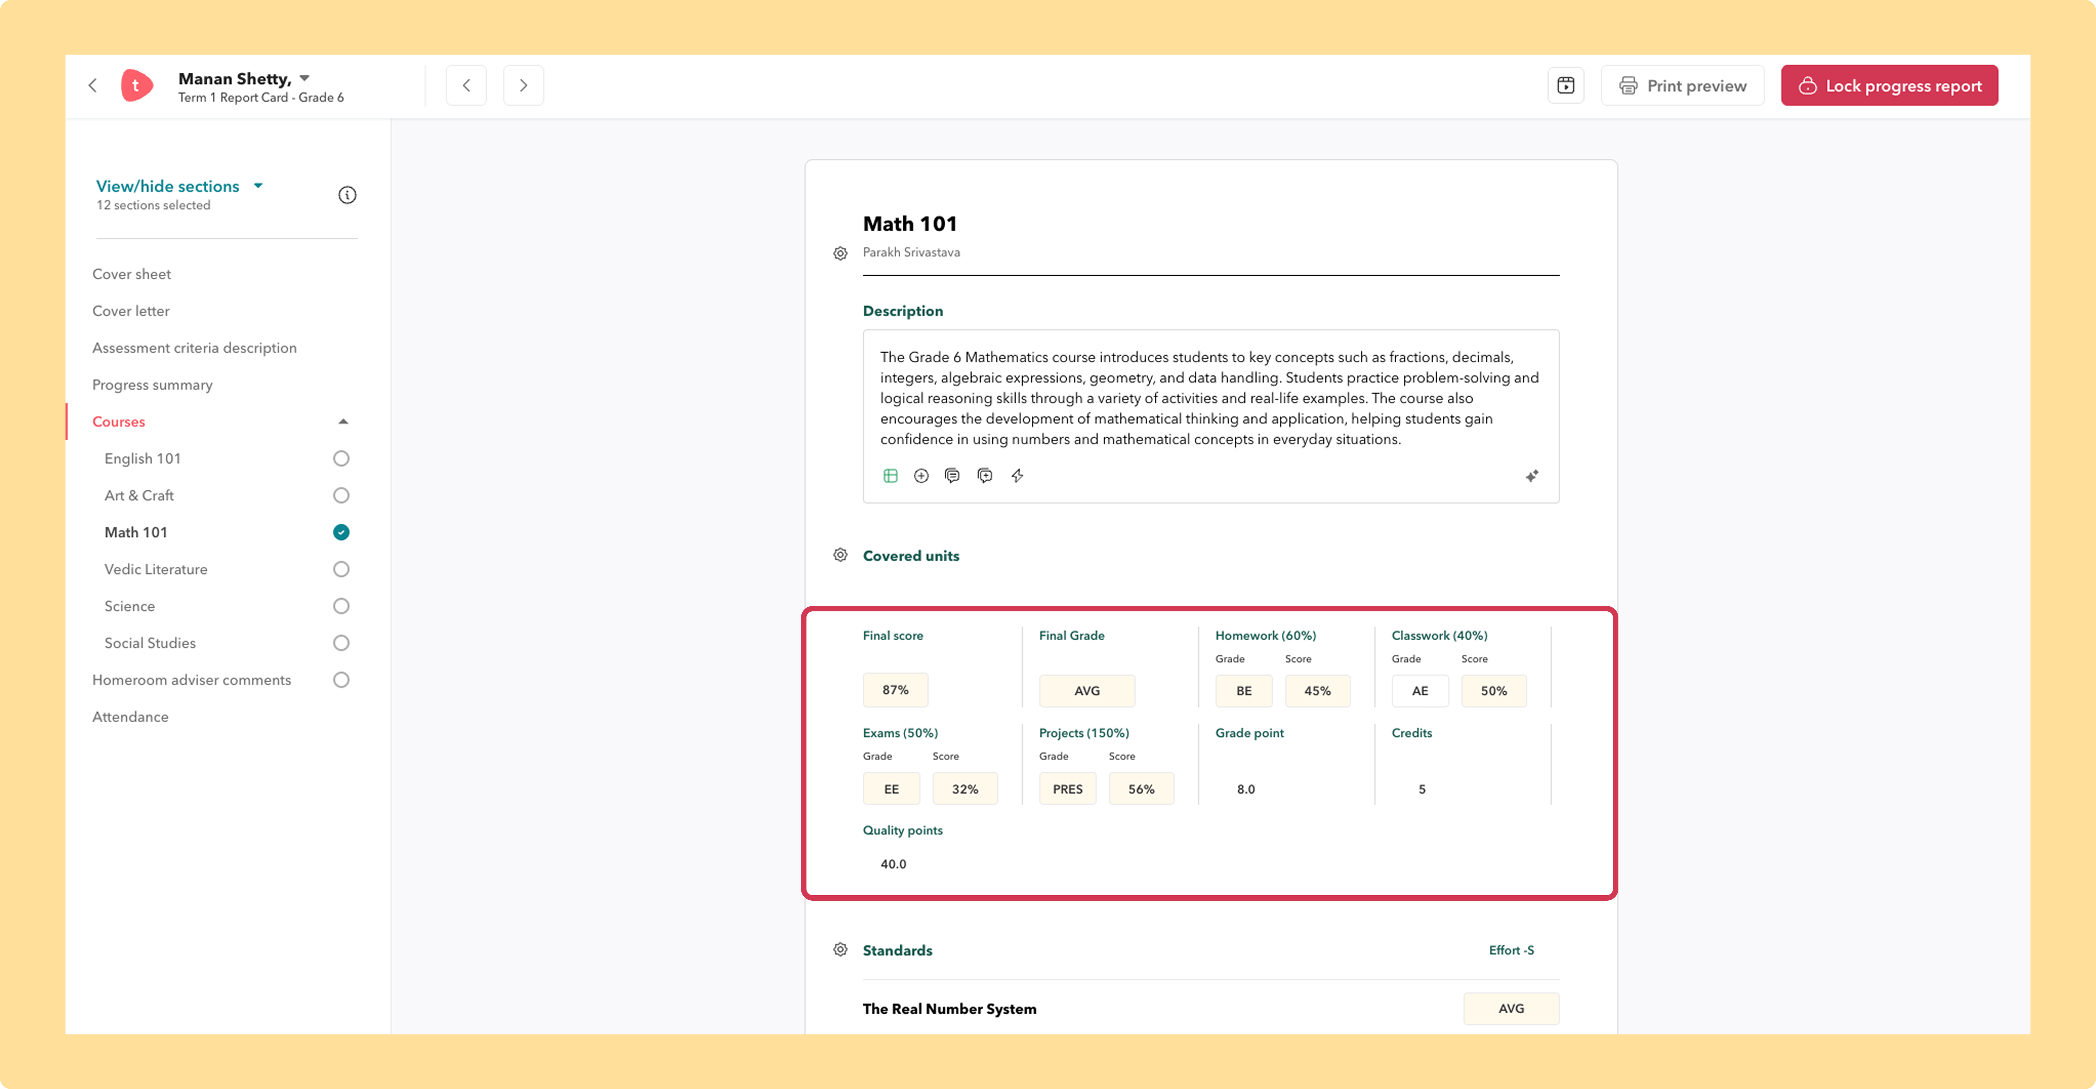Click the second comment bubble icon in Description
This screenshot has height=1089, width=2096.
985,475
